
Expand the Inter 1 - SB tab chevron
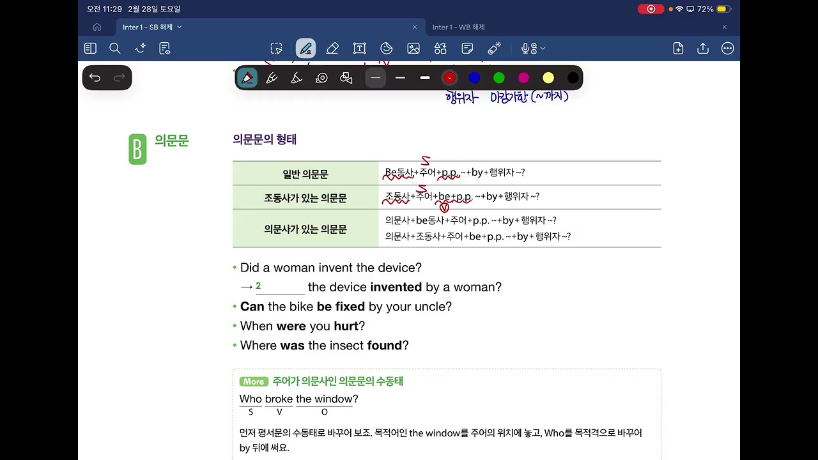[x=180, y=27]
